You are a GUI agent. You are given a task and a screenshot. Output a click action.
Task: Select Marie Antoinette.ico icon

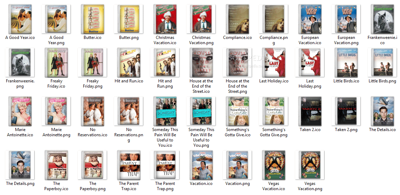point(20,111)
